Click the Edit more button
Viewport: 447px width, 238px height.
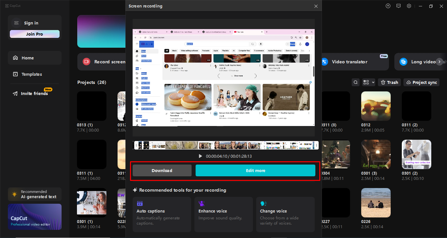(x=255, y=170)
